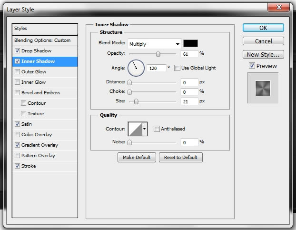Open the Bevel and Emboss settings row
The image size is (296, 230).
(45, 93)
